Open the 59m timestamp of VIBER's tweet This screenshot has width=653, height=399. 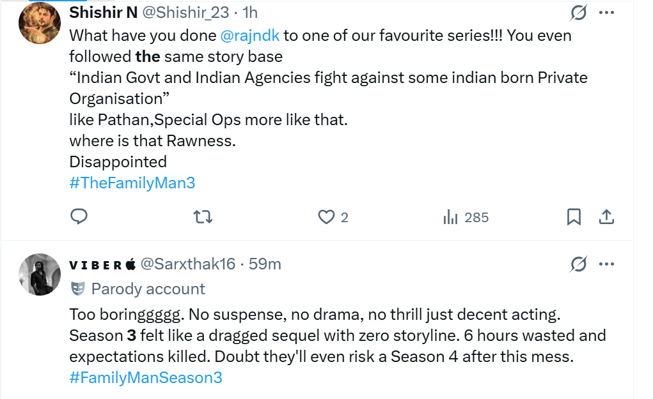tap(265, 264)
